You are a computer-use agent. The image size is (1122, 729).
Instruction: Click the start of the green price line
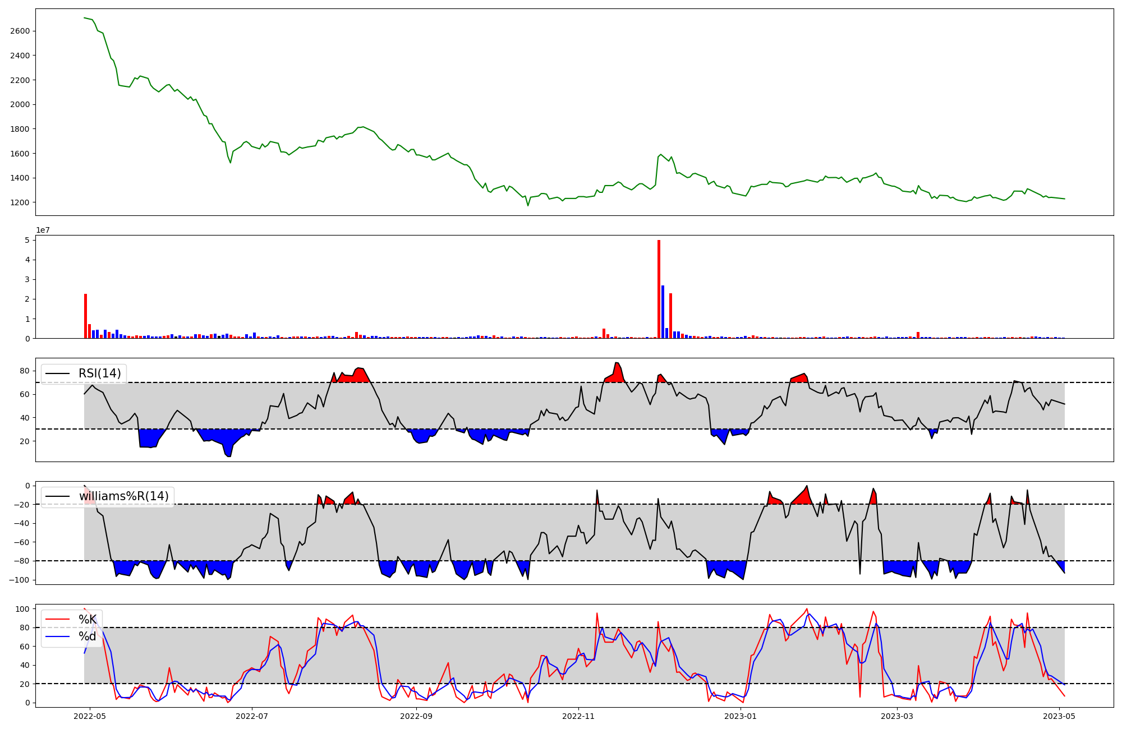[x=84, y=18]
